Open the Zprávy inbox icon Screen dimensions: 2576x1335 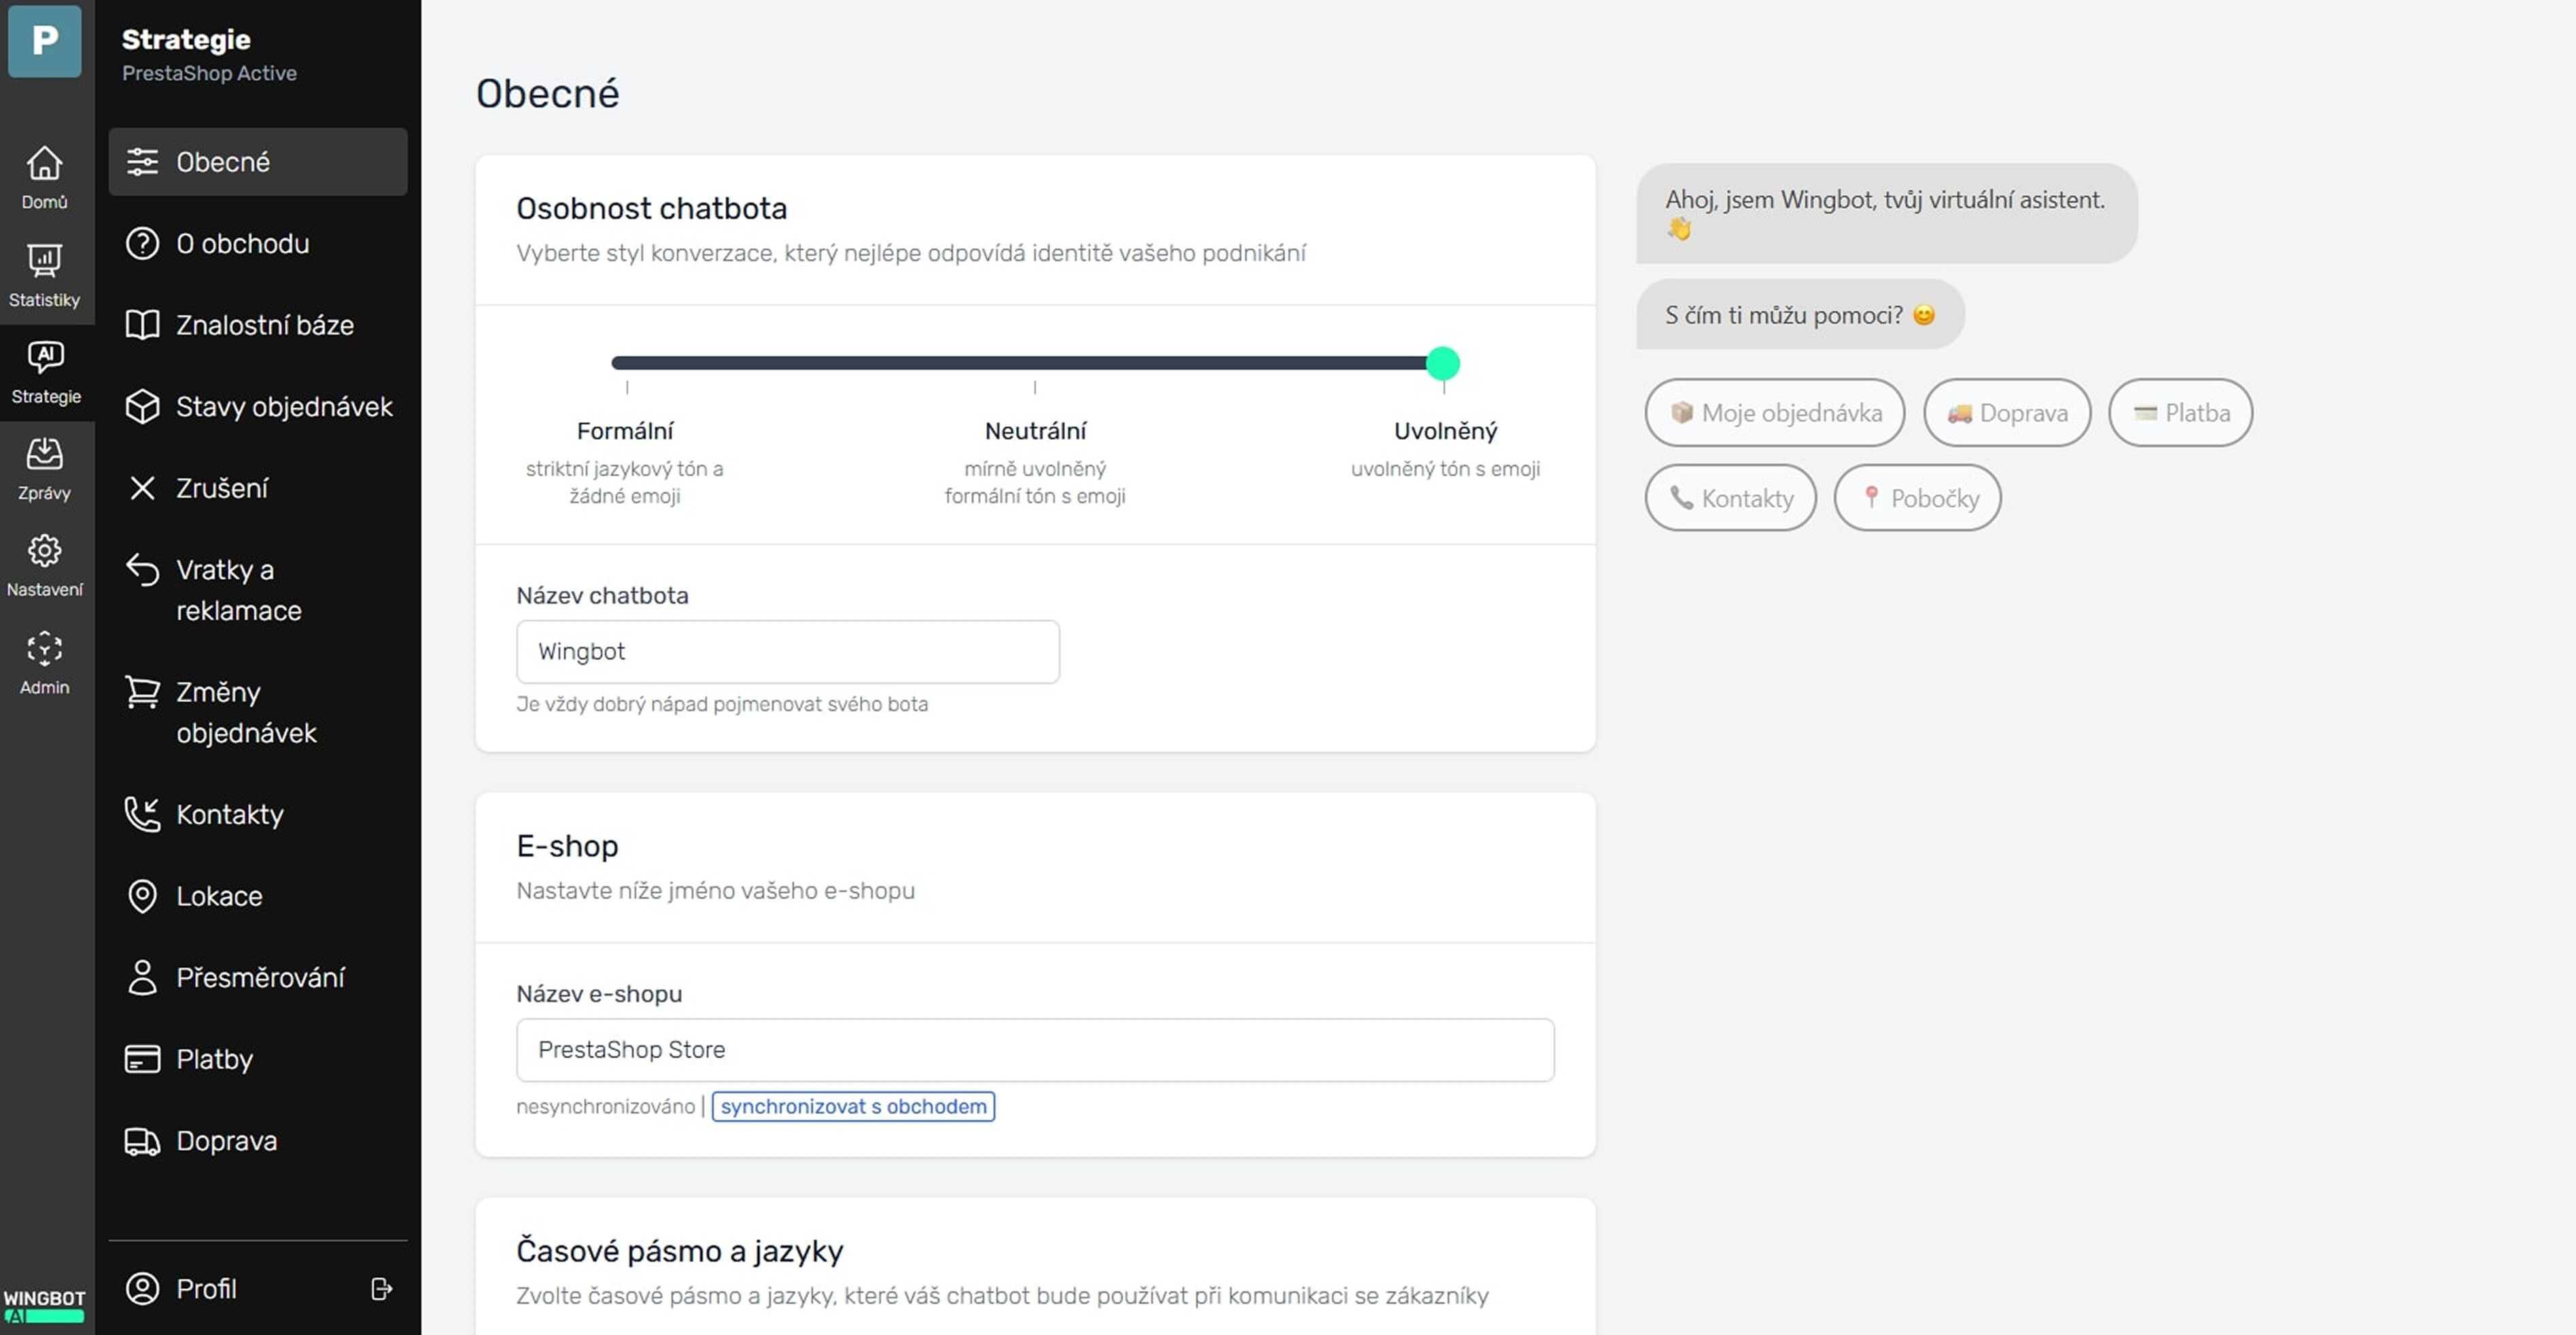coord(44,467)
